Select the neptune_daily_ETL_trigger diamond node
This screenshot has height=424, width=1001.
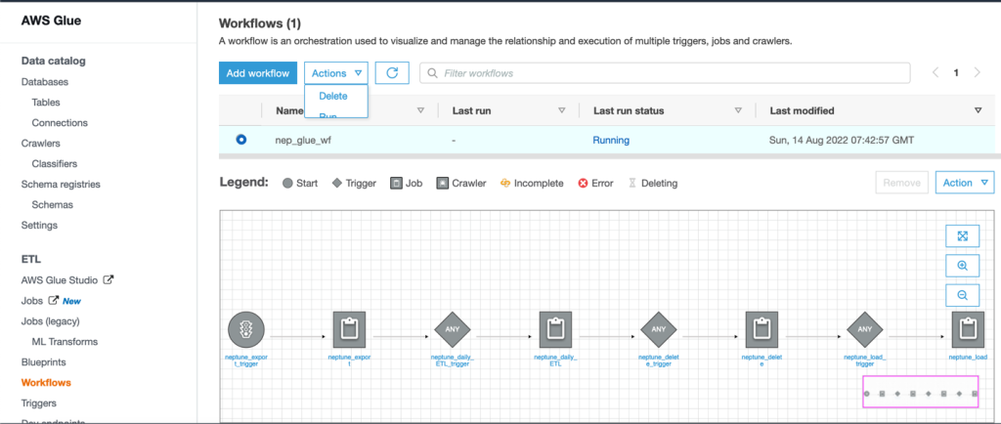coord(452,329)
